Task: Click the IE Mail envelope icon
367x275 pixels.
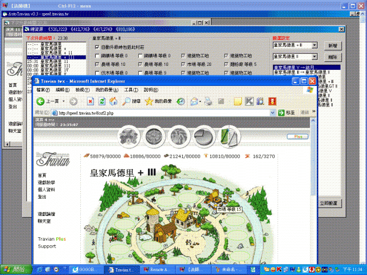Action: pos(194,101)
